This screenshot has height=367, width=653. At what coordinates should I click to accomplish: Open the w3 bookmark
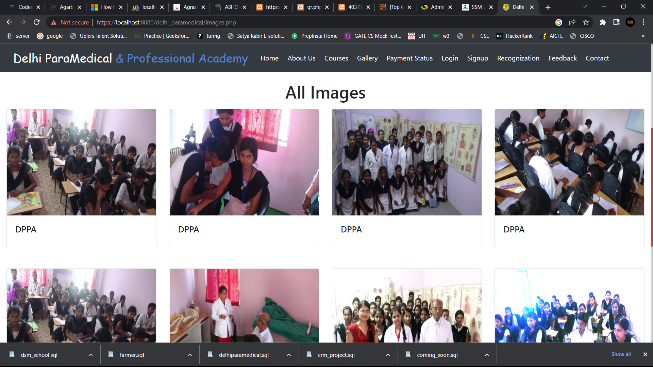441,36
